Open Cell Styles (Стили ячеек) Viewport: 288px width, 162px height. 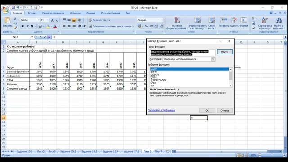tap(211, 23)
